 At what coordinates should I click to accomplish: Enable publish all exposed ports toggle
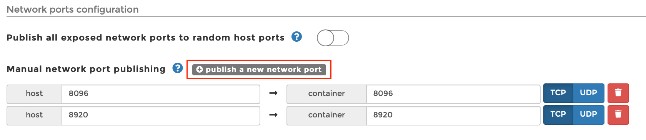pos(333,38)
